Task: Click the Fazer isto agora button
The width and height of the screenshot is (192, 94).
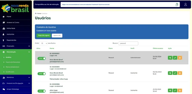Action: point(44,35)
